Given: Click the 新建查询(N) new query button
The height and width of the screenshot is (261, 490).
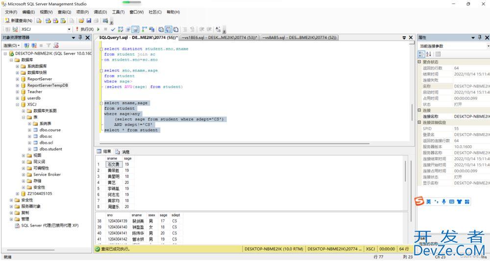Looking at the screenshot, I should tap(19, 21).
